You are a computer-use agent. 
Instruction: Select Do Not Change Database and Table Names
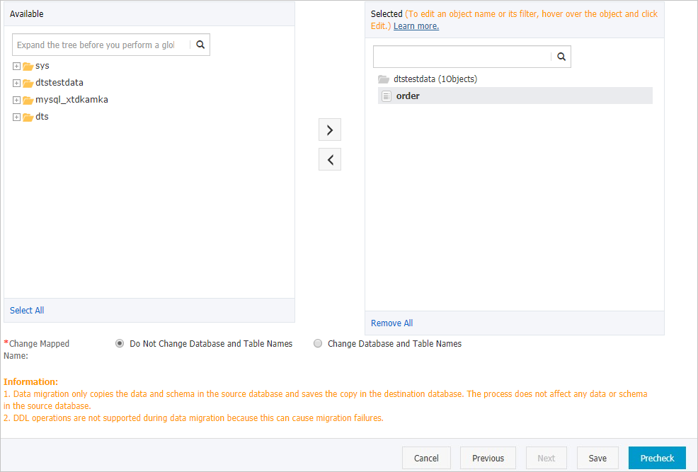(x=120, y=343)
